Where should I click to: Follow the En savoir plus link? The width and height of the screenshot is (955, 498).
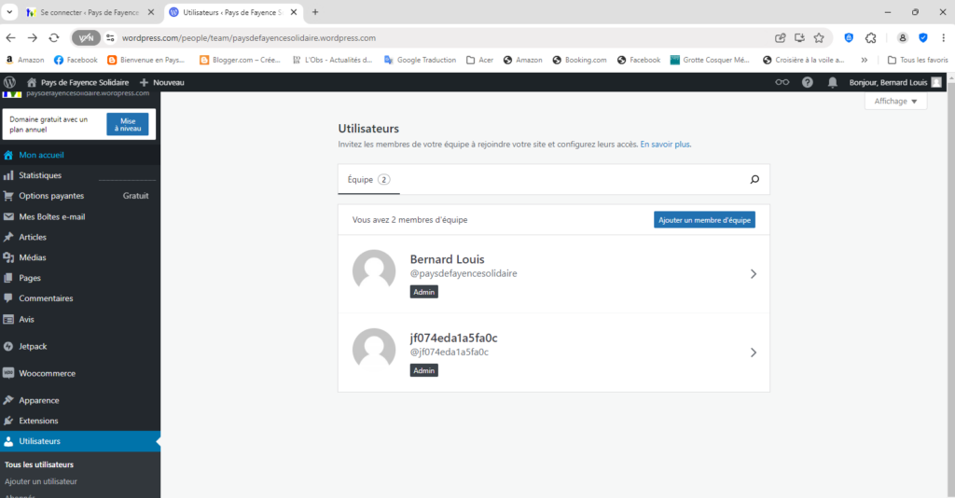665,145
